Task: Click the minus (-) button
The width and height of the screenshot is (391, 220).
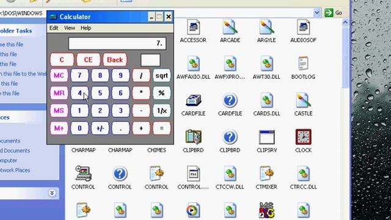Action: (141, 111)
